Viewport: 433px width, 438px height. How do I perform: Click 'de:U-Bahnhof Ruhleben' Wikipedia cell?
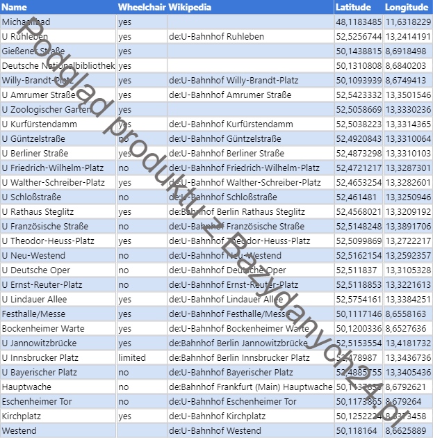click(x=250, y=37)
